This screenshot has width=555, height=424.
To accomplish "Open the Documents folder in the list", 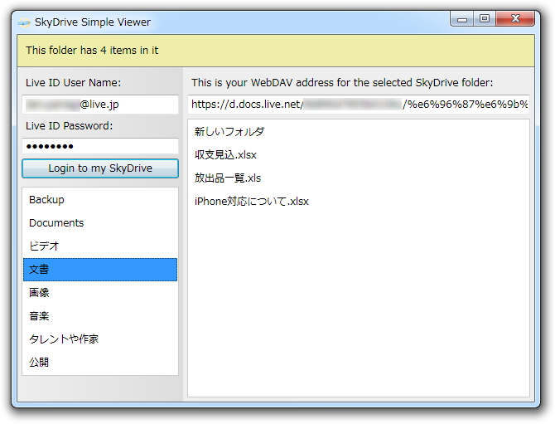I will coord(100,223).
